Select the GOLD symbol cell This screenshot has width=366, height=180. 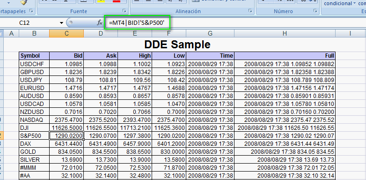(x=34, y=152)
